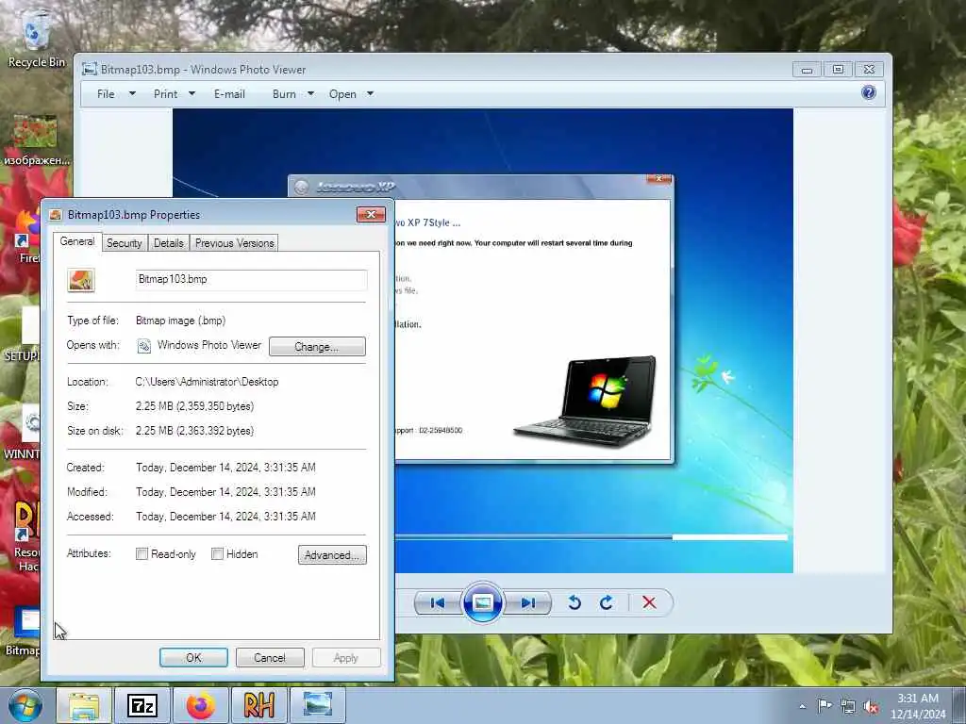The image size is (966, 724).
Task: Click the Bitmap103.bmp filename field
Action: point(251,279)
